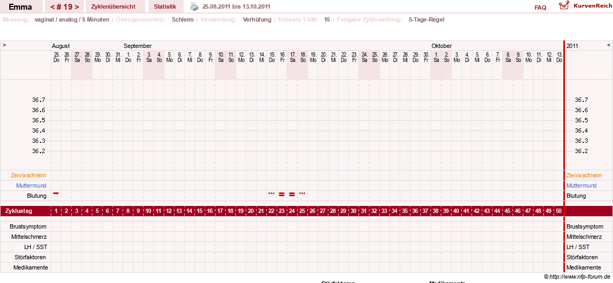This screenshot has height=283, width=613.
Task: Click the spotting dots on cycle day 25
Action: [302, 193]
